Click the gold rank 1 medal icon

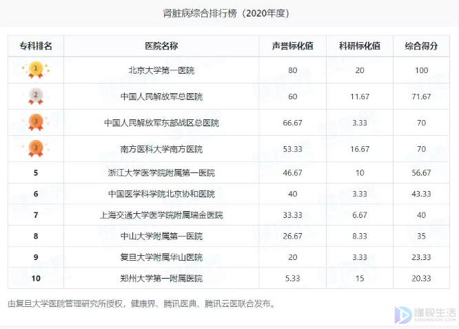(x=36, y=70)
